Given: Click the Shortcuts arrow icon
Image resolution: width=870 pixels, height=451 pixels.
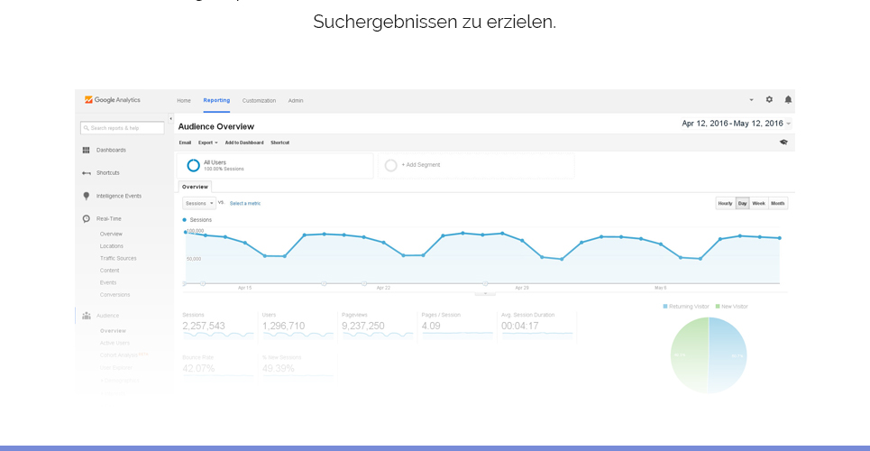Looking at the screenshot, I should [x=86, y=173].
